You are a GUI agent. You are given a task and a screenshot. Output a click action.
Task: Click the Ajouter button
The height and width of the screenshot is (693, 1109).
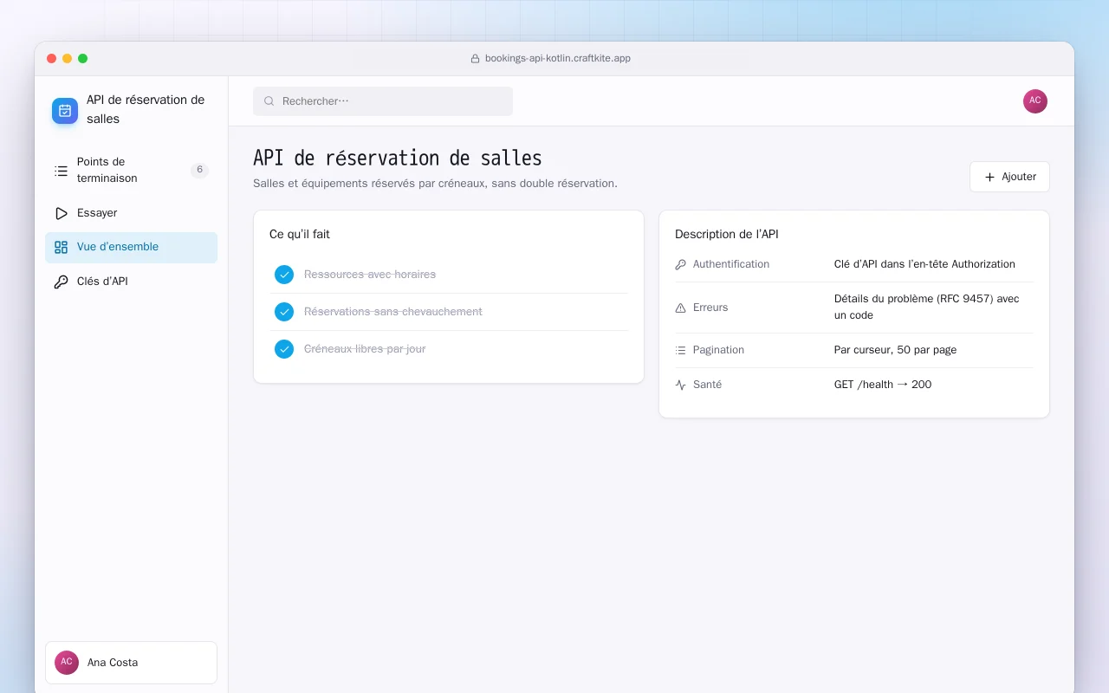[x=1009, y=177]
